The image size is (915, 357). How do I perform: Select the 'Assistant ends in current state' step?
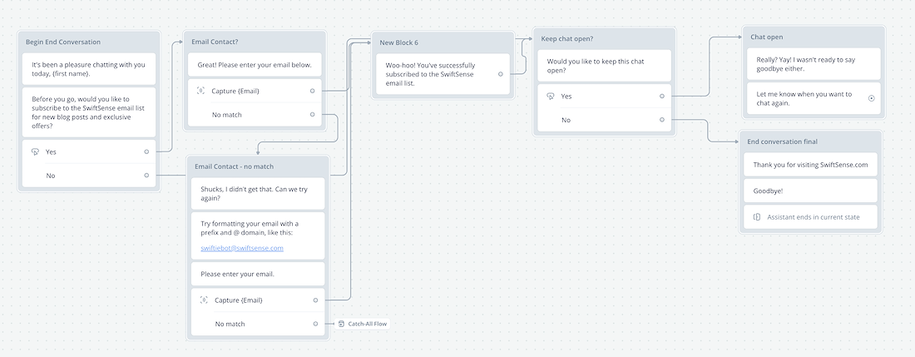[x=810, y=217]
